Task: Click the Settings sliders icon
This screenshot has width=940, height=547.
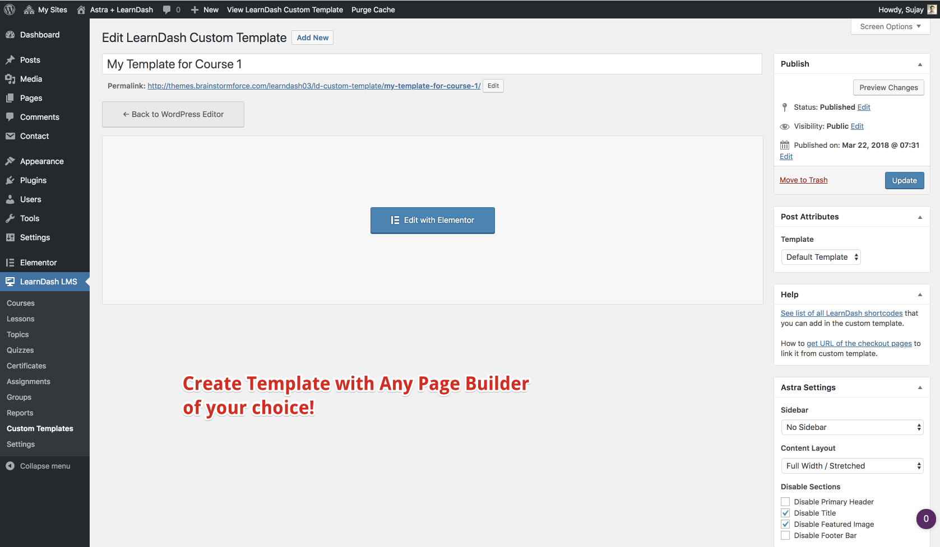Action: click(x=10, y=237)
